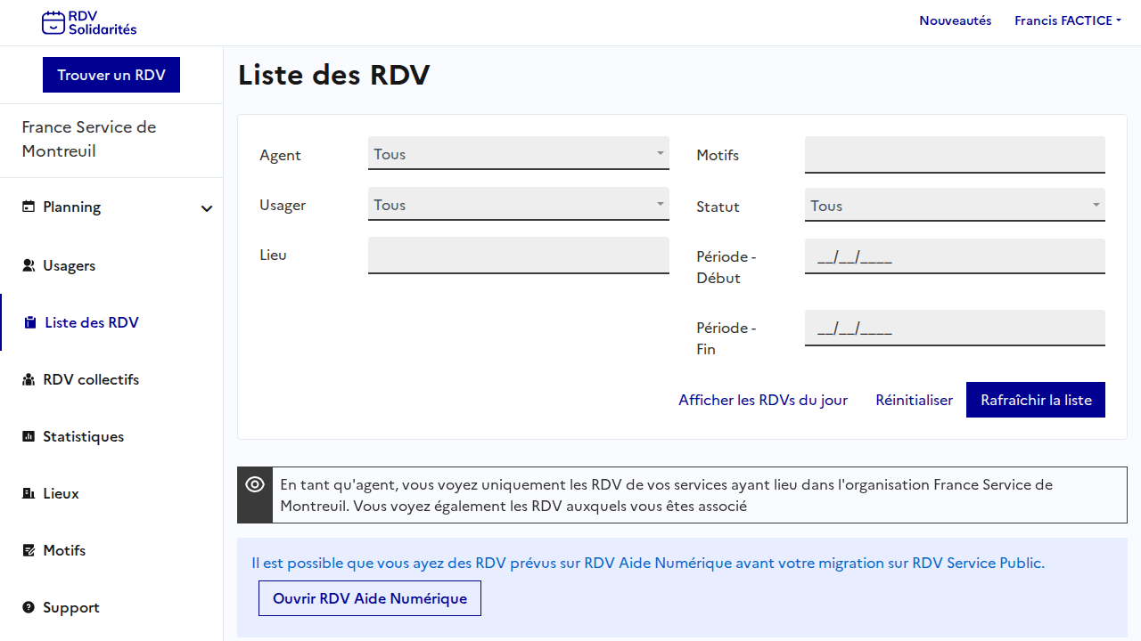The height and width of the screenshot is (641, 1141).
Task: Click the Statistiques chart icon
Action: (29, 436)
